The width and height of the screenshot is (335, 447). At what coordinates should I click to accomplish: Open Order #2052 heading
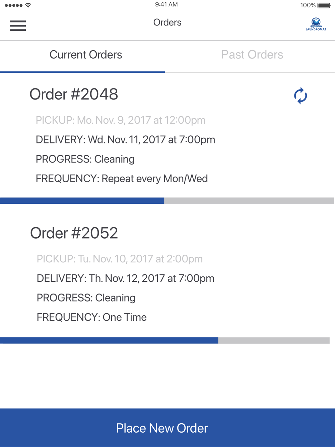click(74, 233)
